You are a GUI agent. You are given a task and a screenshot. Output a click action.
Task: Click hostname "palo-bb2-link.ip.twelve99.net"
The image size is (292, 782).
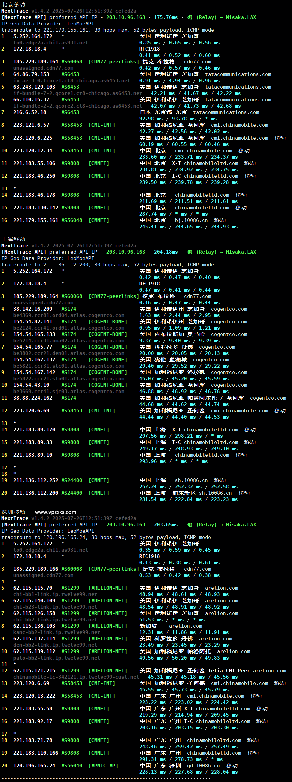(57, 658)
